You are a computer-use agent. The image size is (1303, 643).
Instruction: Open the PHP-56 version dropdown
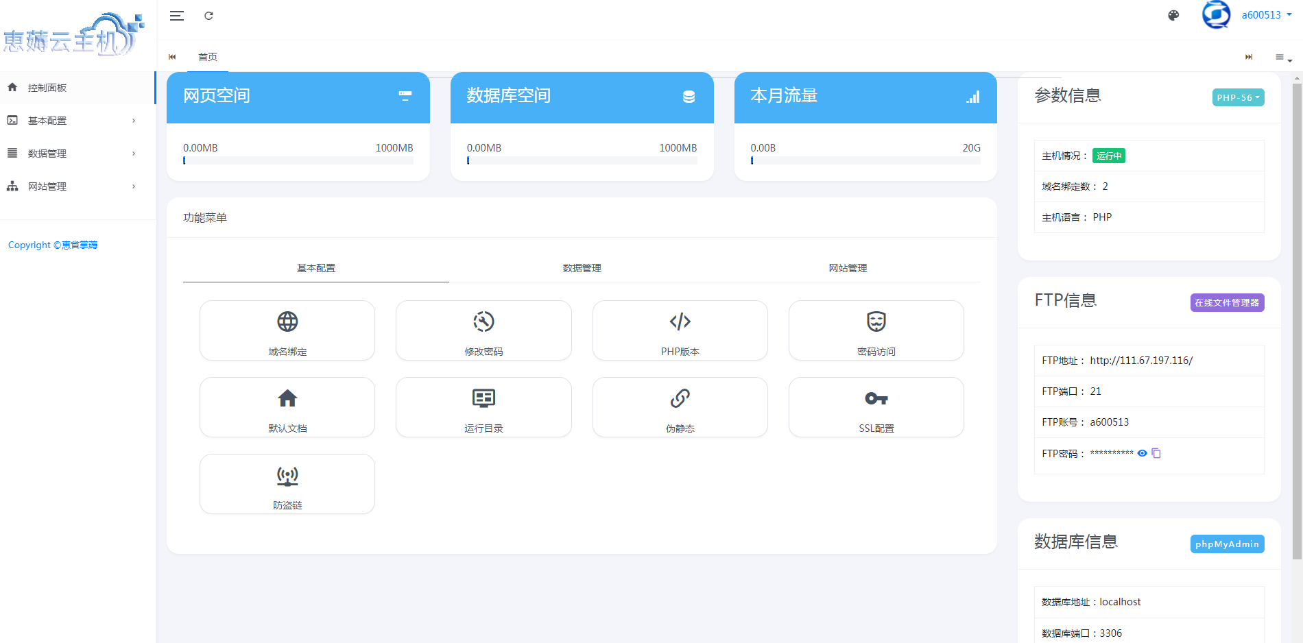[x=1238, y=97]
